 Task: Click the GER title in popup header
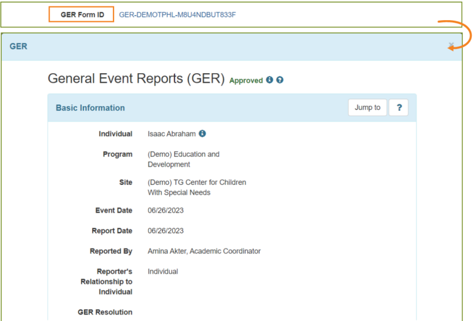[18, 46]
